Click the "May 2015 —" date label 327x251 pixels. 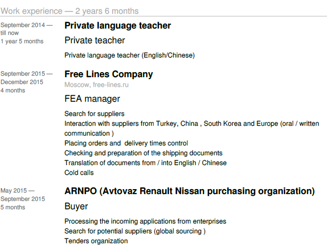(18, 191)
